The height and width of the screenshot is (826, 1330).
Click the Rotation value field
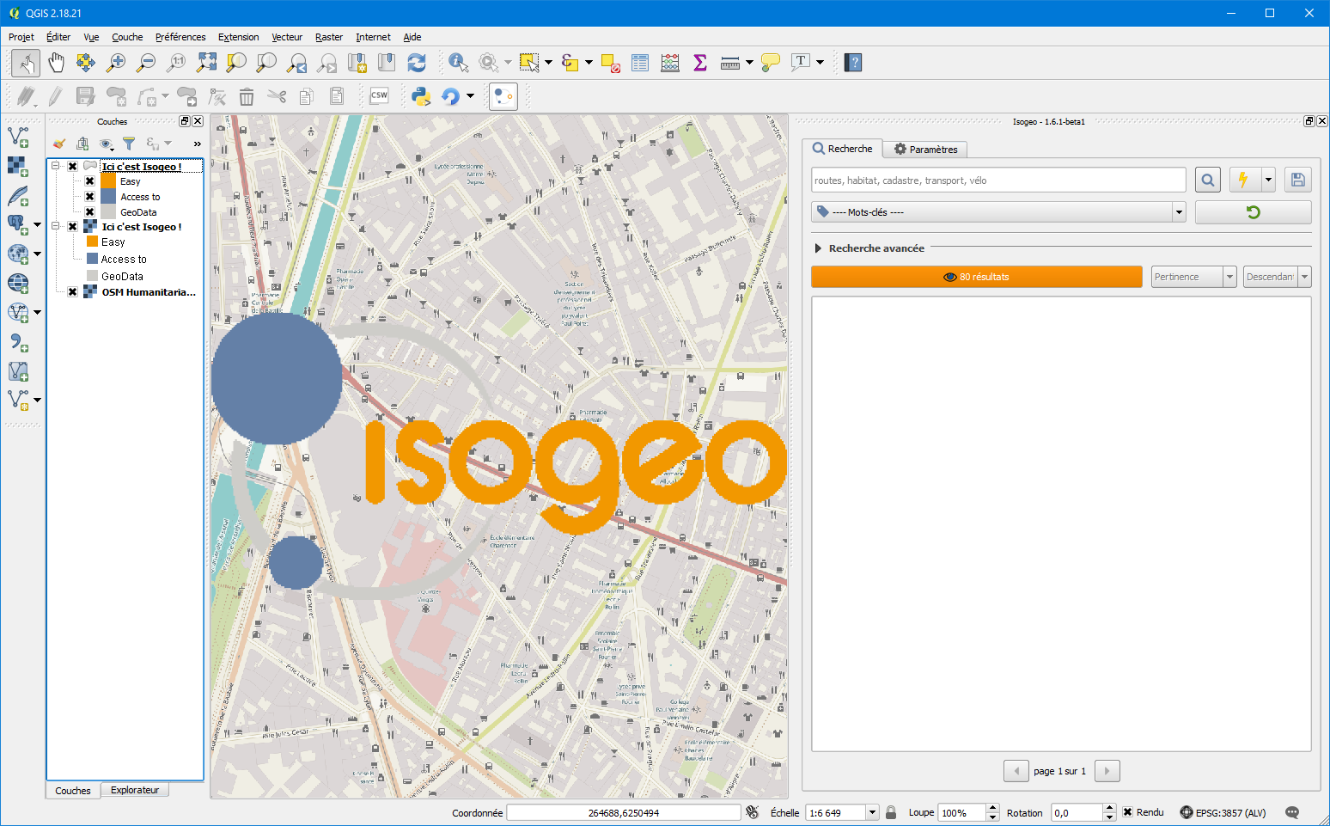click(1077, 812)
